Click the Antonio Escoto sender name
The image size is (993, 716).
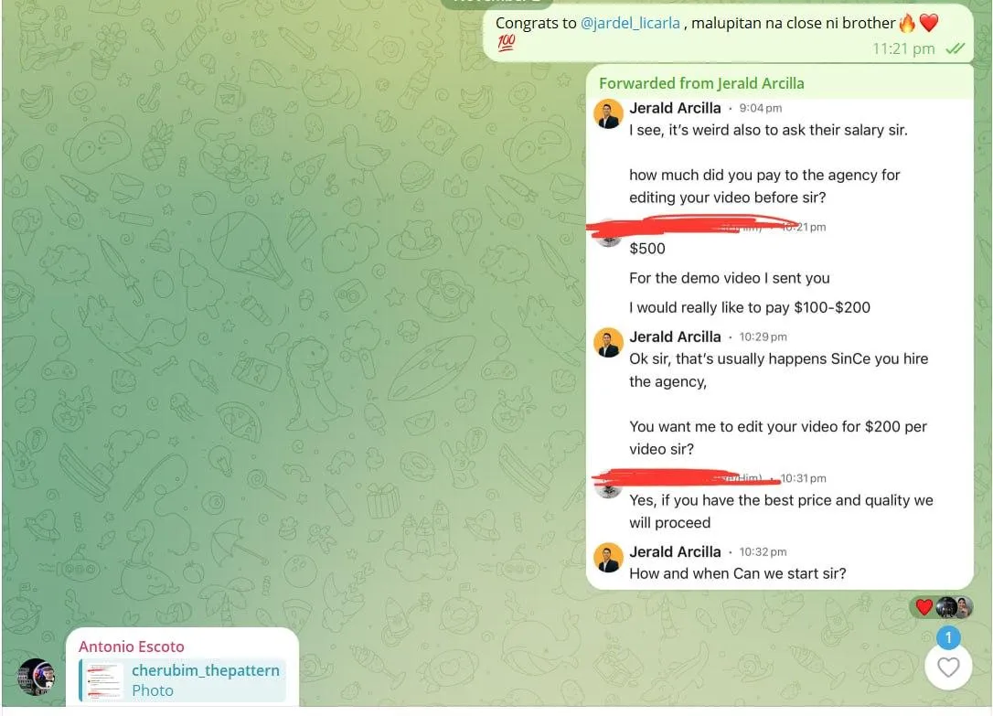coord(131,647)
